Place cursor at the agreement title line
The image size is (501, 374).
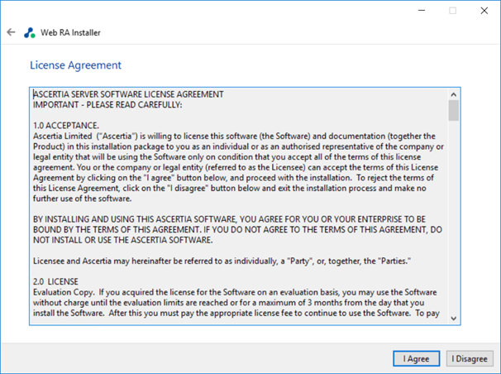[x=128, y=94]
